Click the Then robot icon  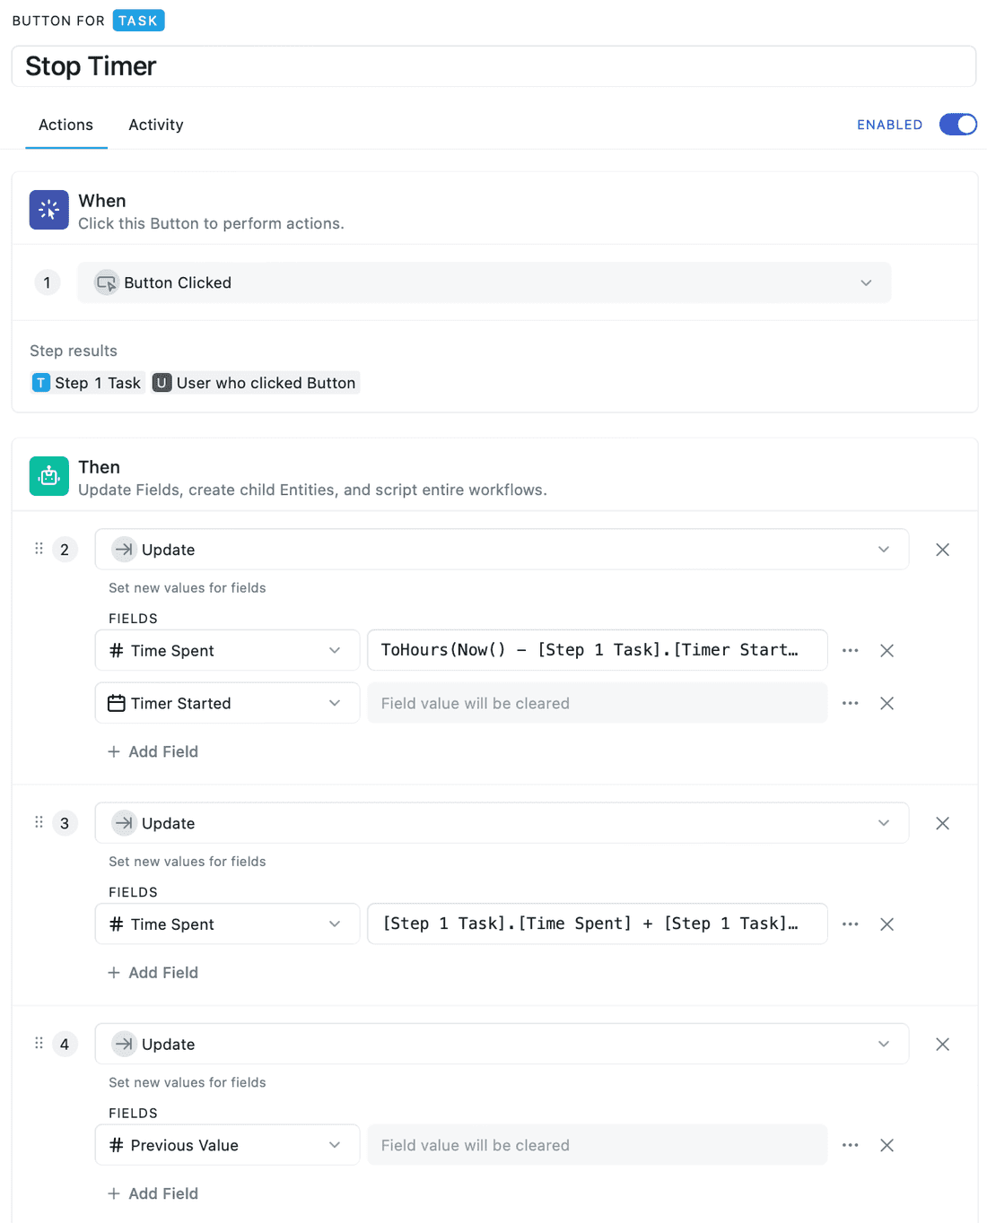(48, 476)
